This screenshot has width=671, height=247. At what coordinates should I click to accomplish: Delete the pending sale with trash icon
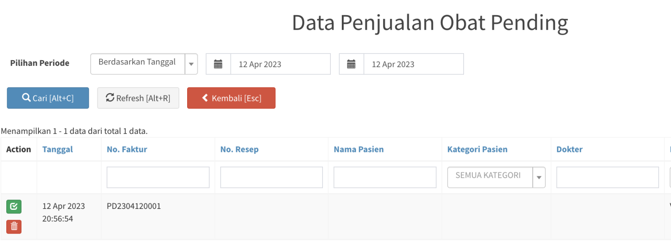pyautogui.click(x=14, y=227)
